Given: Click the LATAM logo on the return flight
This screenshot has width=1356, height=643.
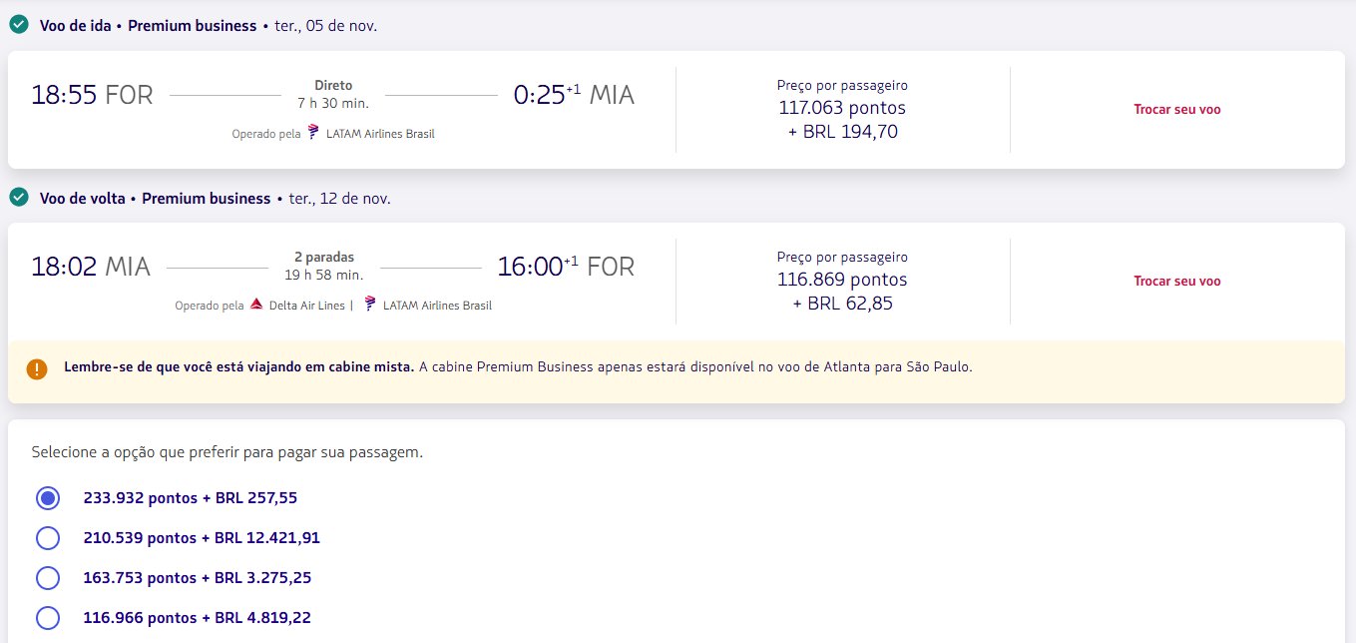Looking at the screenshot, I should (370, 305).
